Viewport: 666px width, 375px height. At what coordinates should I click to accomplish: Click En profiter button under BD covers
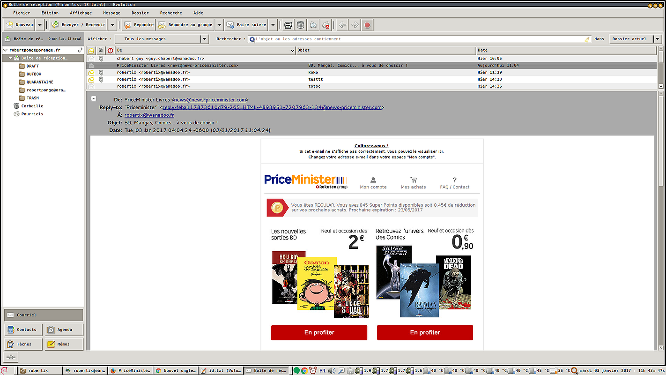click(319, 332)
